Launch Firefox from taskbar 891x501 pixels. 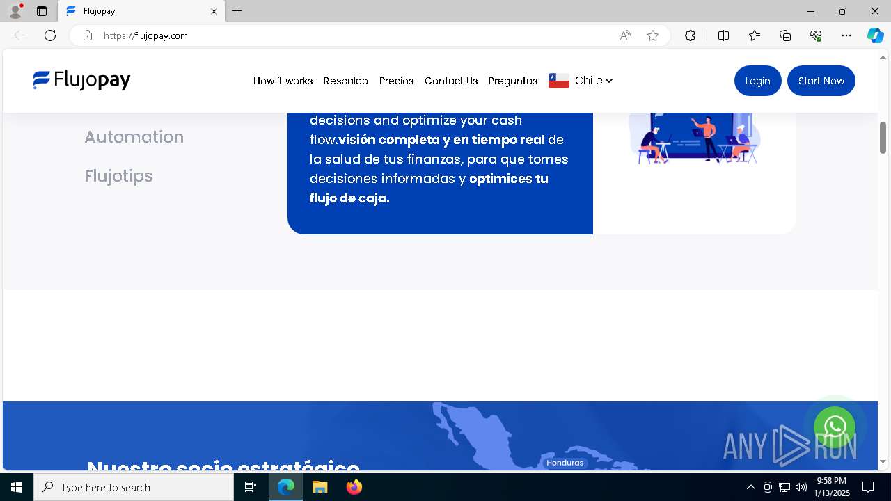(x=354, y=487)
